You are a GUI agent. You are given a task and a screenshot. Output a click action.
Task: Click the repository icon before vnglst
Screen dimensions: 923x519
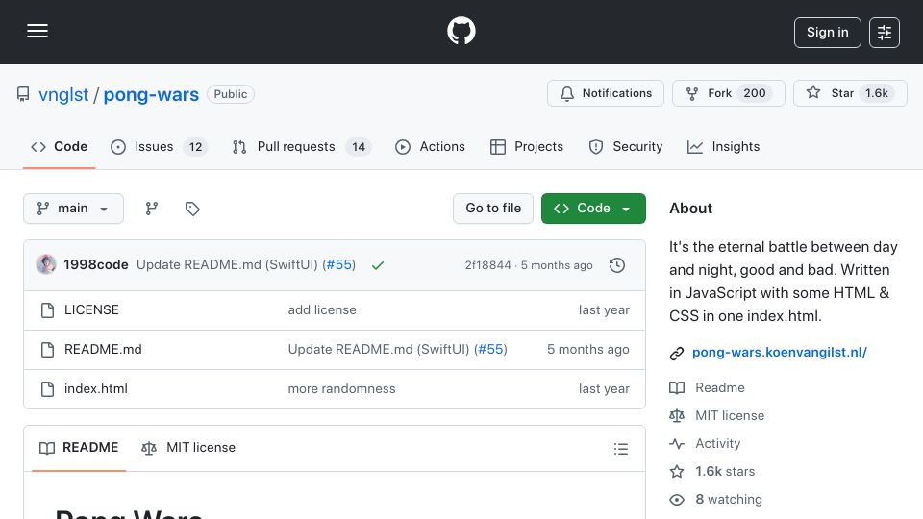[x=23, y=94]
